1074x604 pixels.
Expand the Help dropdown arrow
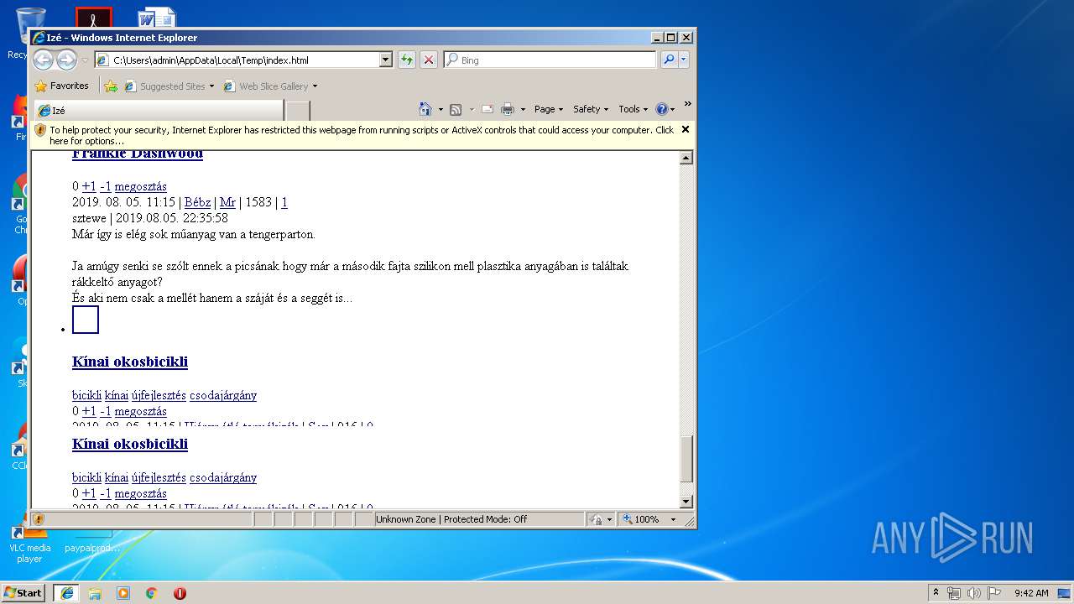[672, 109]
